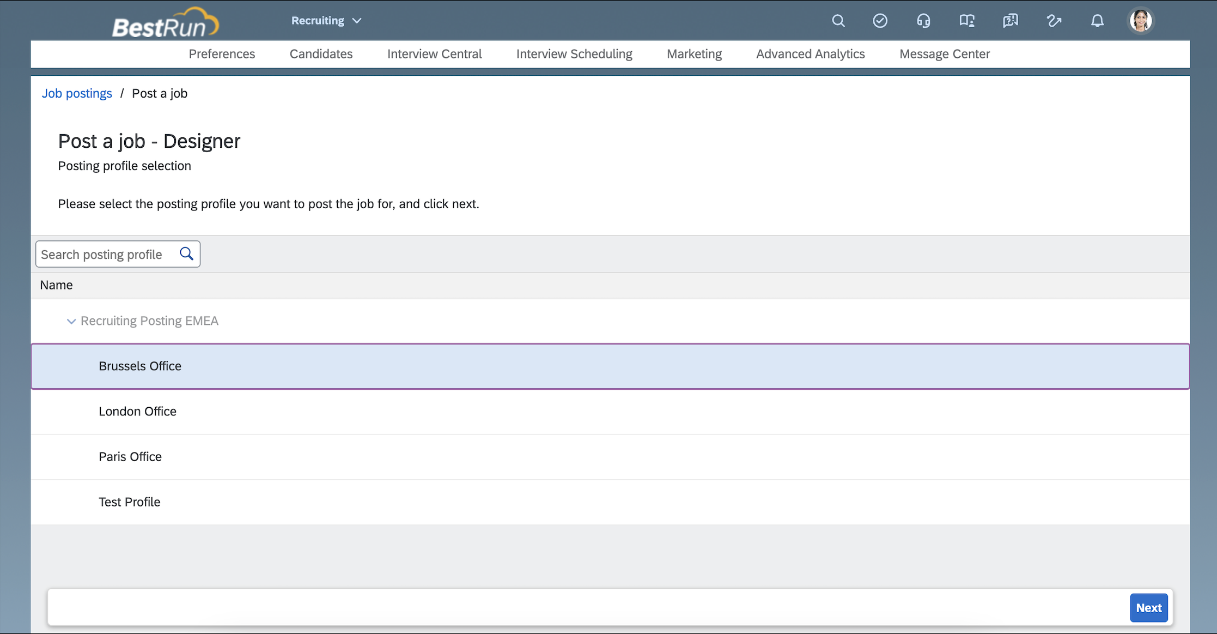This screenshot has height=634, width=1217.
Task: Open the Message Center tab
Action: click(945, 54)
